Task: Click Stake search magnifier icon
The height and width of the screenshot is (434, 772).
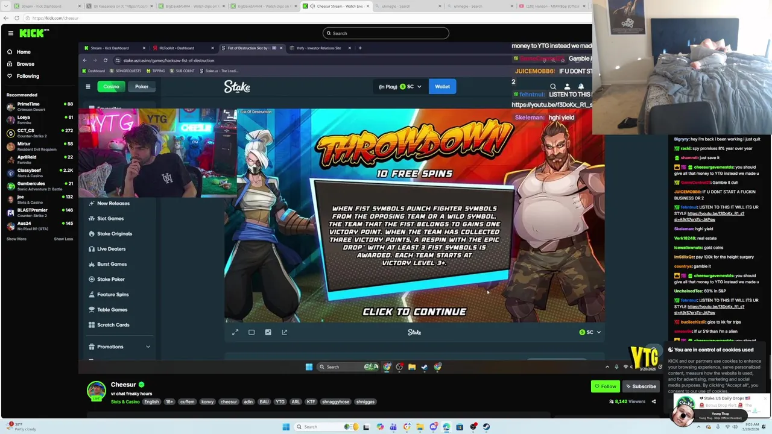Action: (553, 86)
